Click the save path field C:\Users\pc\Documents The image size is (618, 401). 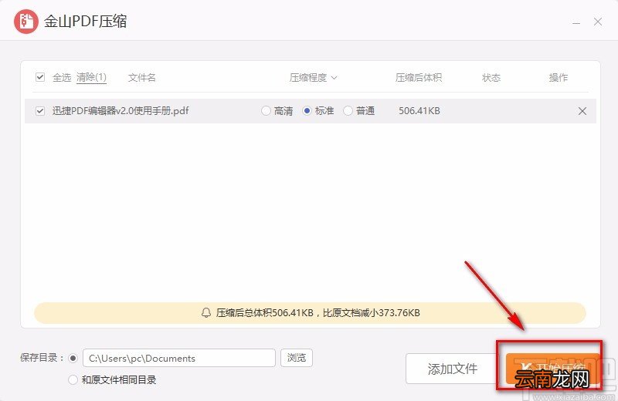179,358
